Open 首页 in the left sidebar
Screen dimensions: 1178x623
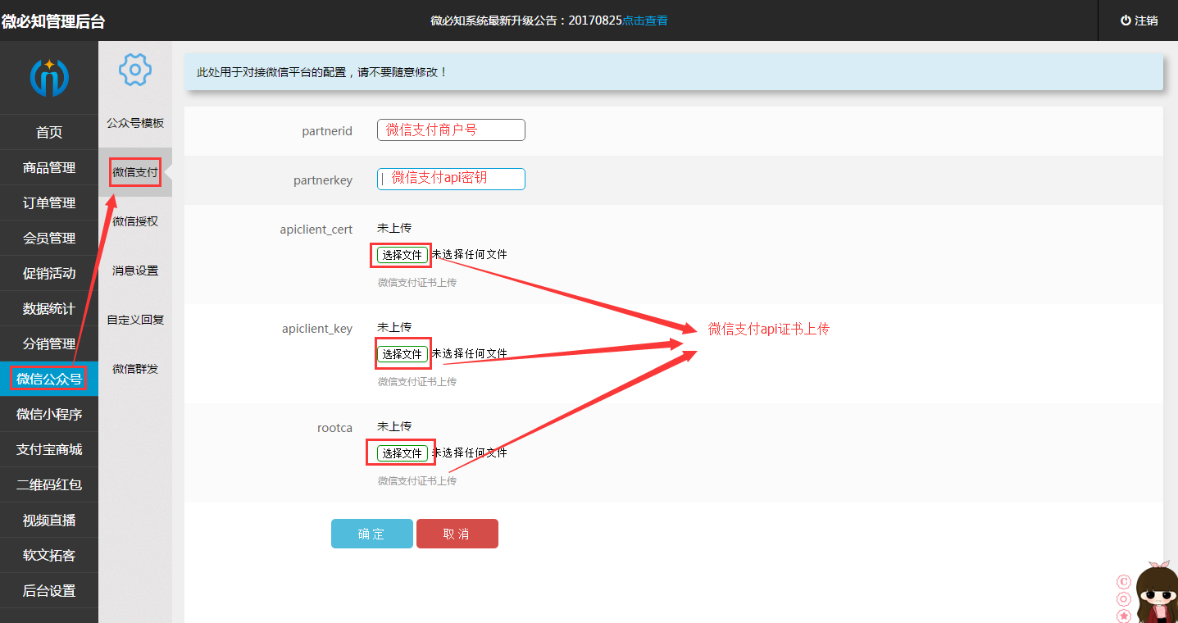[49, 132]
